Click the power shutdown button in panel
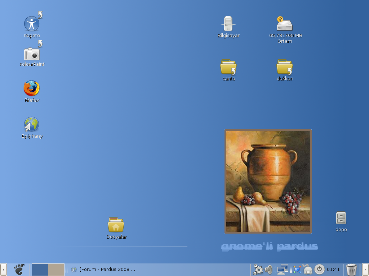369x276 pixels. click(x=319, y=270)
